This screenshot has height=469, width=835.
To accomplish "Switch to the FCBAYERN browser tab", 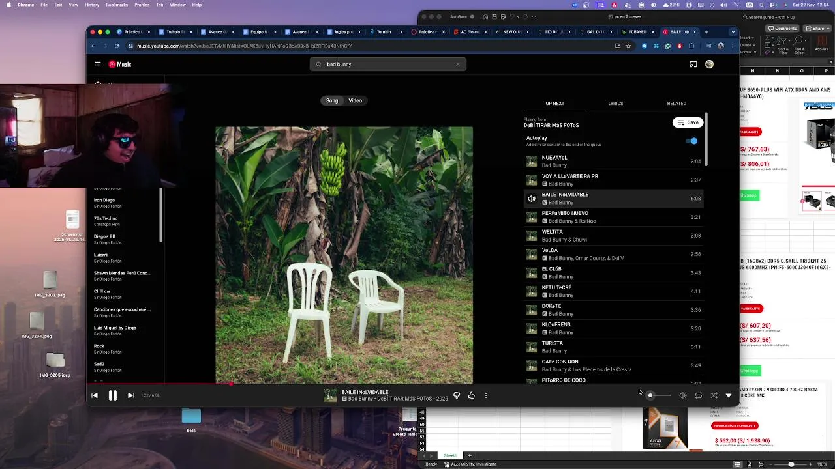I will (637, 31).
